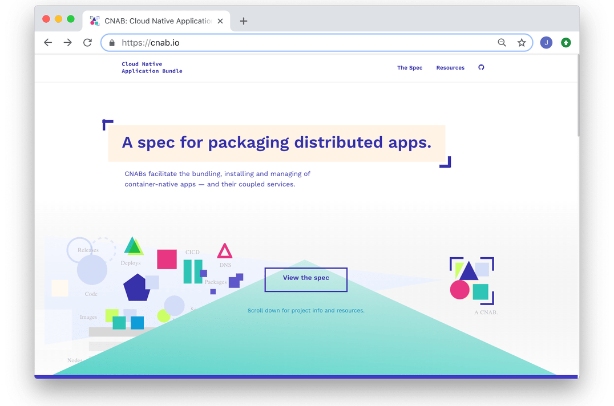Click the CNAB bundle logo graphic

472,281
